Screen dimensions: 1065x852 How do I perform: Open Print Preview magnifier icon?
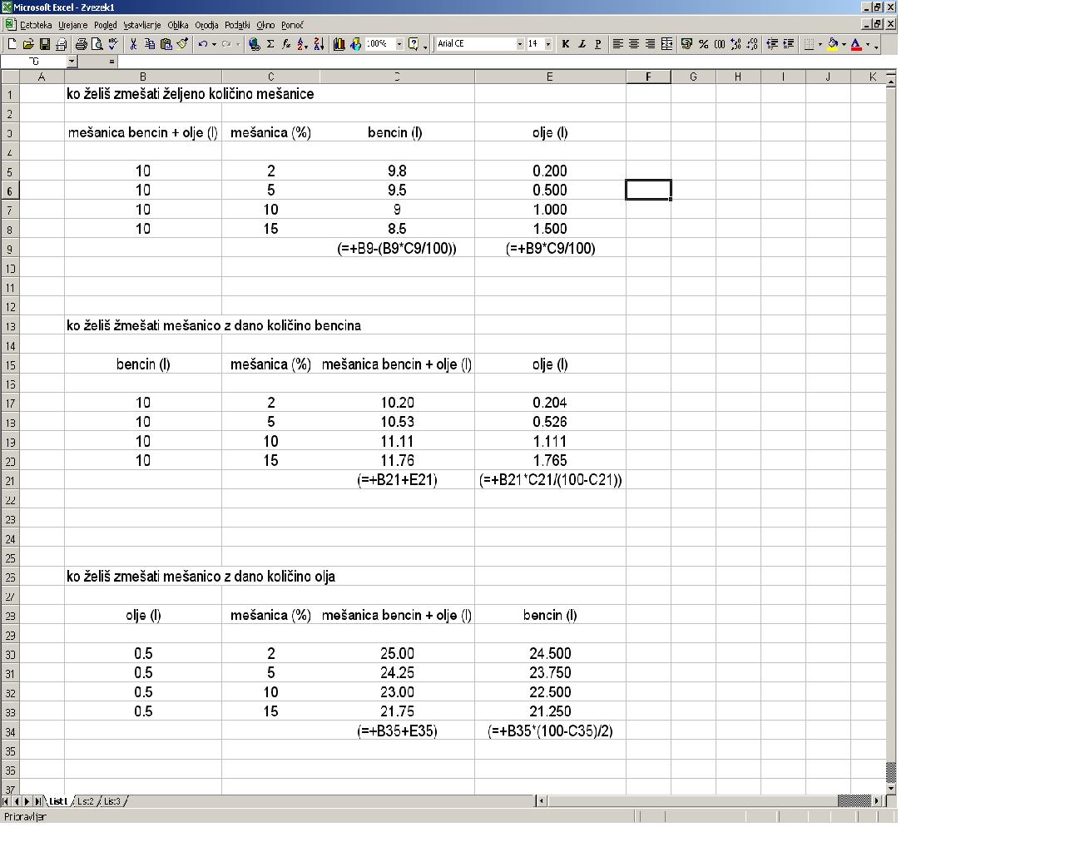[97, 44]
